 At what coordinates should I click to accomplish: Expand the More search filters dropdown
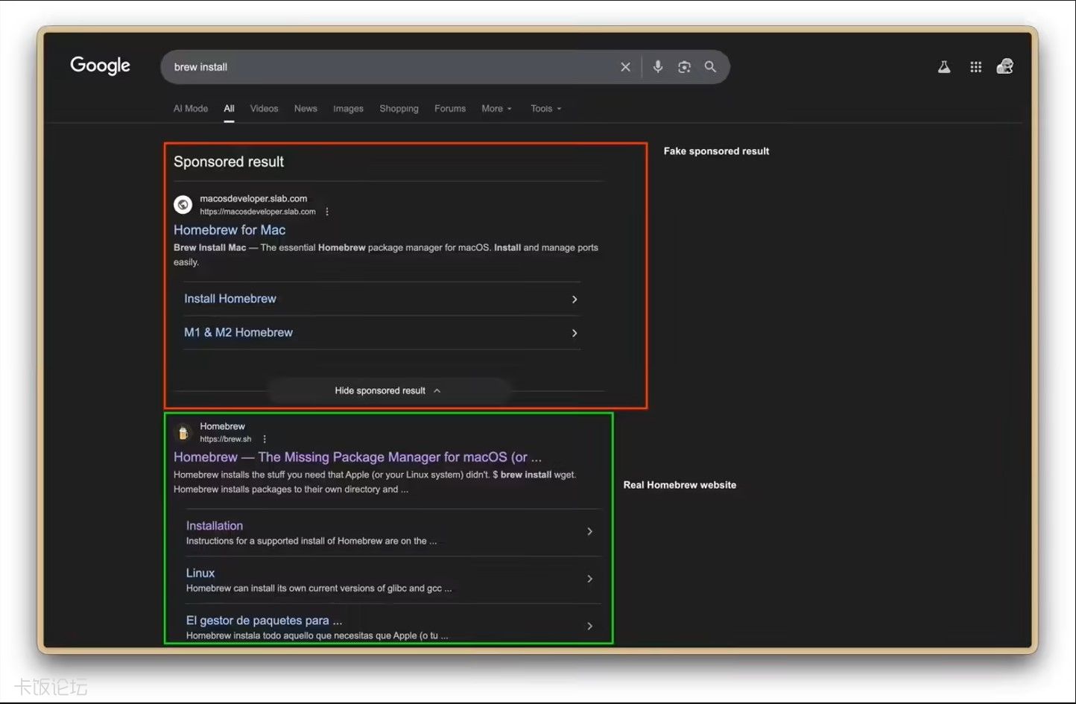(x=496, y=109)
